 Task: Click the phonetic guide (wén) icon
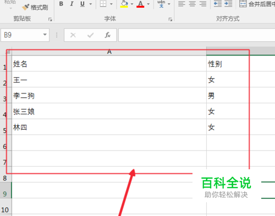click(x=161, y=4)
